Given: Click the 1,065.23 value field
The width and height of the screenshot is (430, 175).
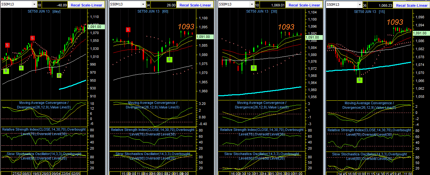Looking at the screenshot, I should (380, 5).
